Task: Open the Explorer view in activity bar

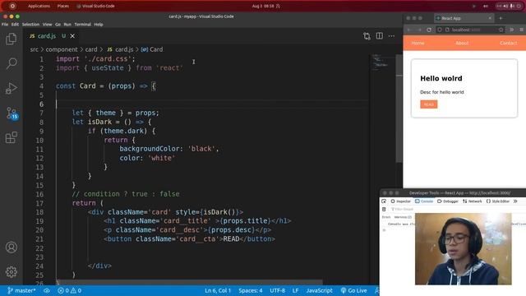Action: (11, 39)
